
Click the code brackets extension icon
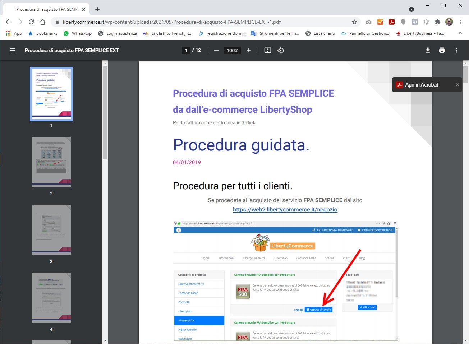point(415,22)
